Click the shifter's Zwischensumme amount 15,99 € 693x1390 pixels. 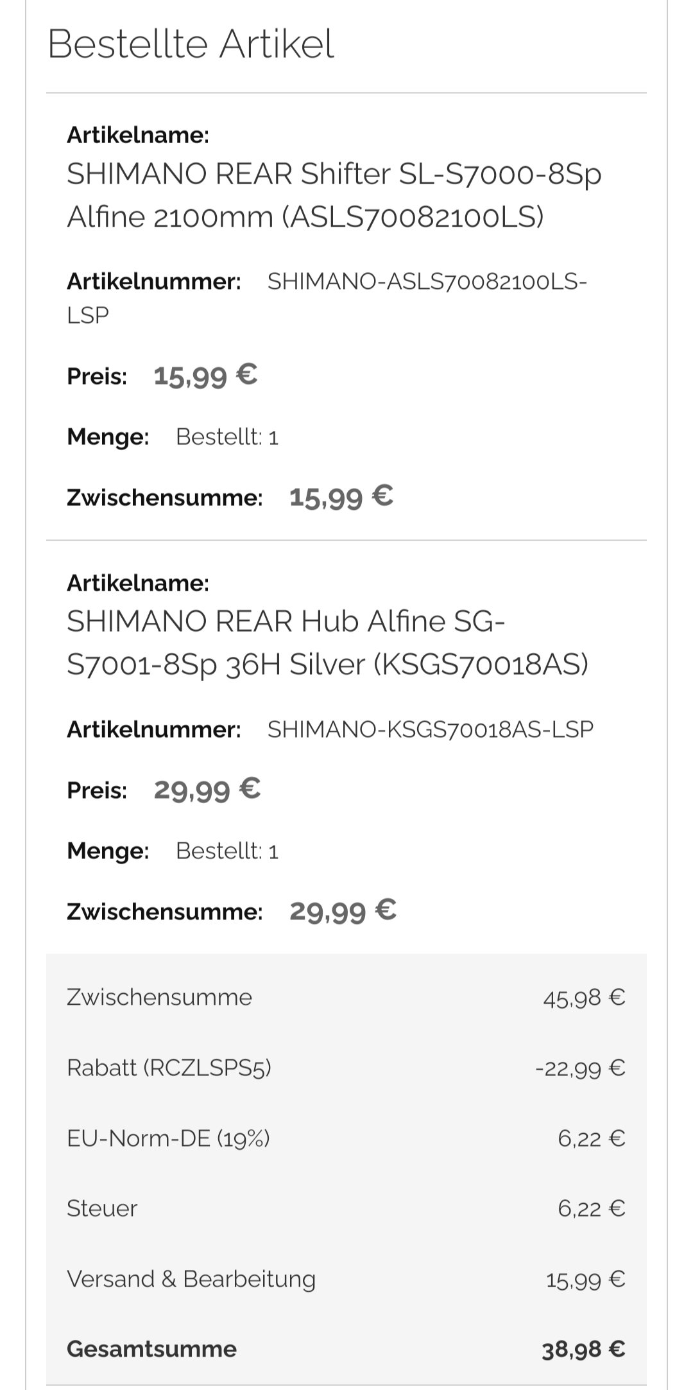341,497
